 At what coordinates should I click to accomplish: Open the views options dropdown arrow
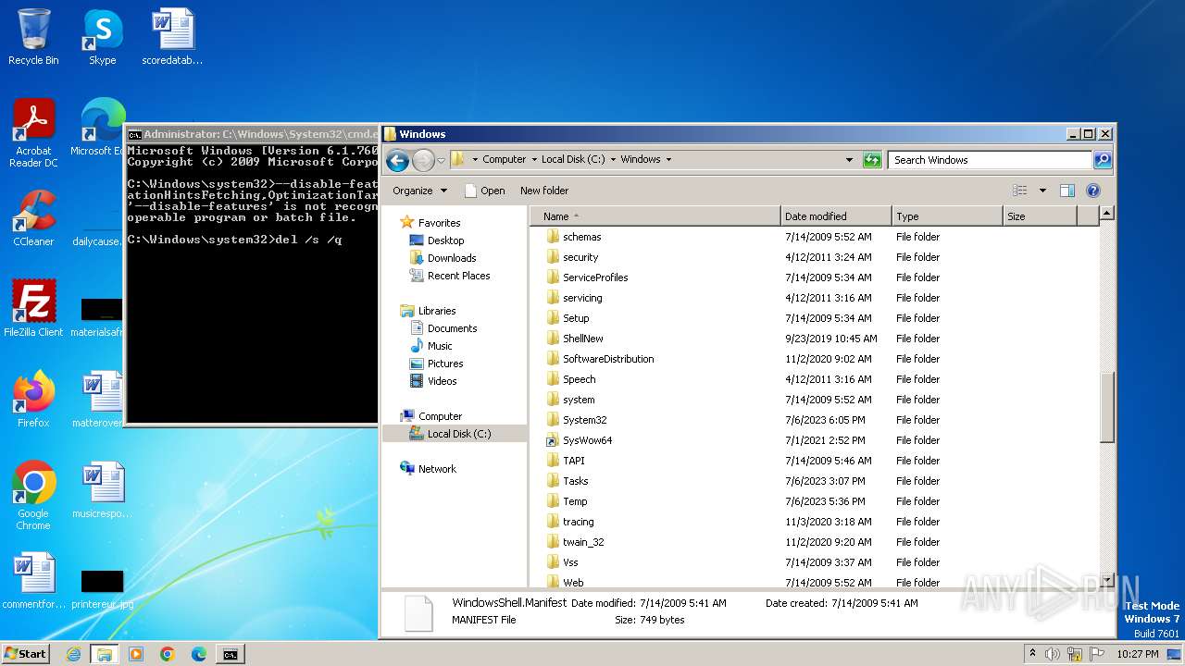[1042, 191]
